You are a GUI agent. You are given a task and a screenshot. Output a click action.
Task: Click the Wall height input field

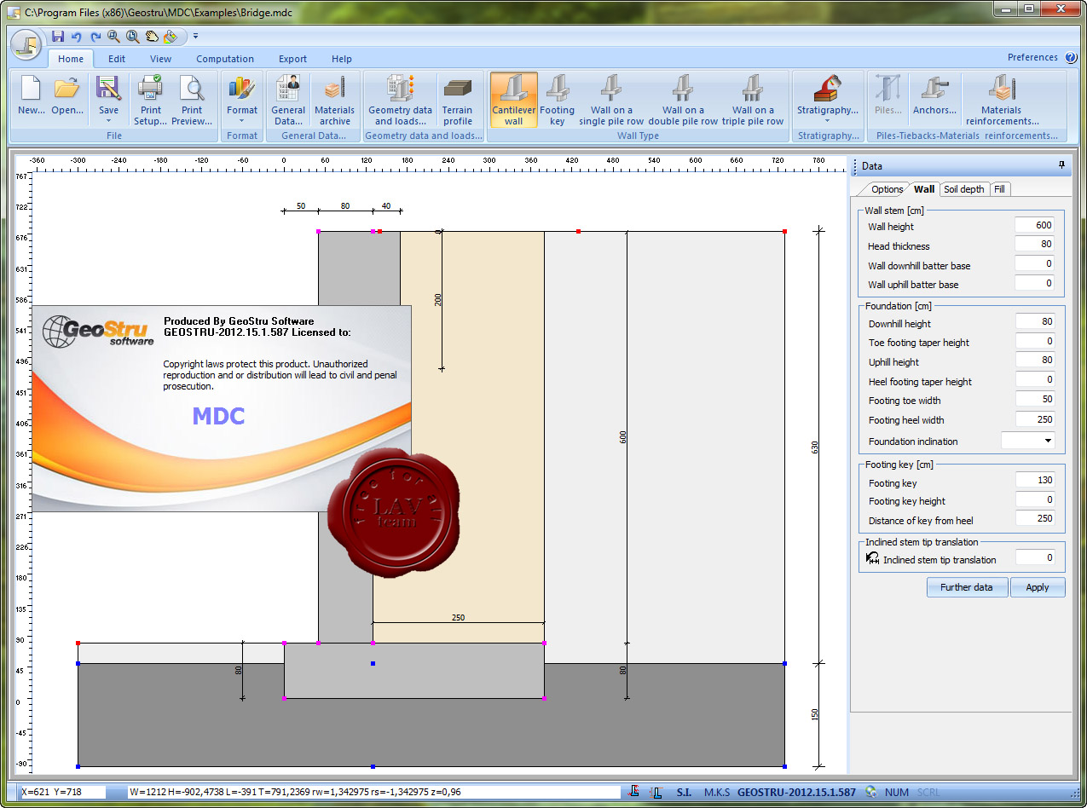1034,226
